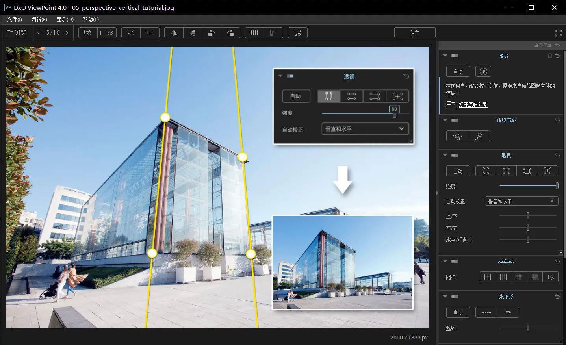Show the grid overlay from the toolbar
Viewport: 566px width, 345px height.
(254, 33)
